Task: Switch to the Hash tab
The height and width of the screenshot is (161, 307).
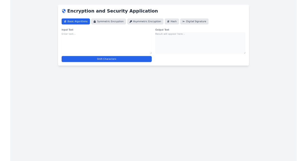Action: [172, 21]
